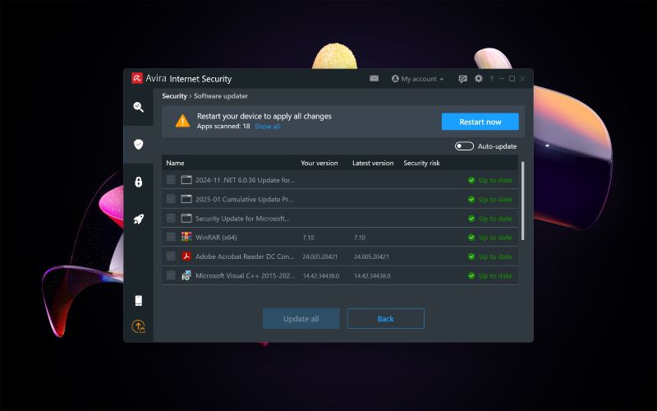The image size is (657, 411).
Task: Toggle the Auto-update switch
Action: click(x=464, y=146)
